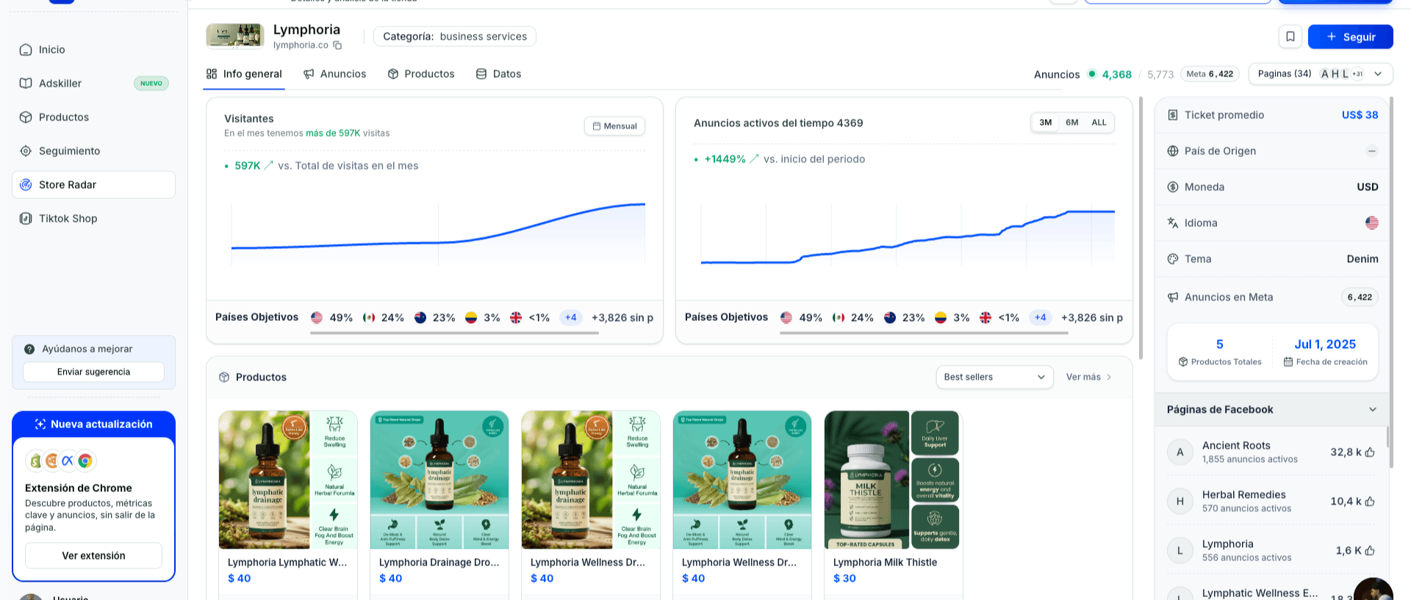This screenshot has height=600, width=1411.
Task: Click the Inicio home icon
Action: click(x=26, y=50)
